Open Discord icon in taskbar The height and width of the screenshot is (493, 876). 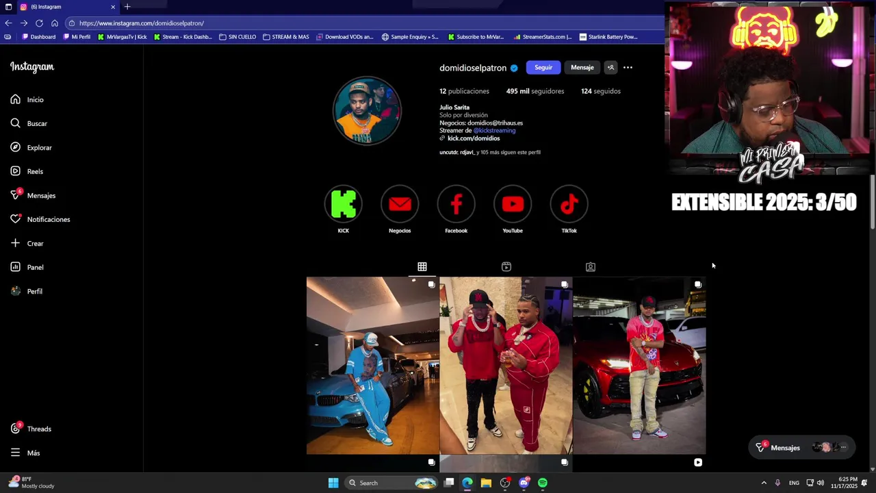click(524, 483)
